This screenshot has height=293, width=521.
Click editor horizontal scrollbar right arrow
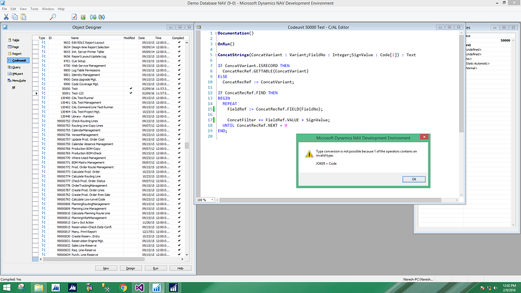[x=457, y=200]
